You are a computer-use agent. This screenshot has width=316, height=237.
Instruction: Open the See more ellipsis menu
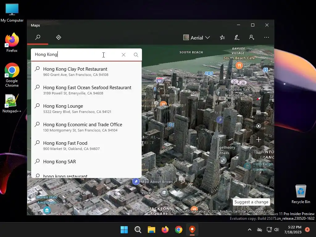266,37
